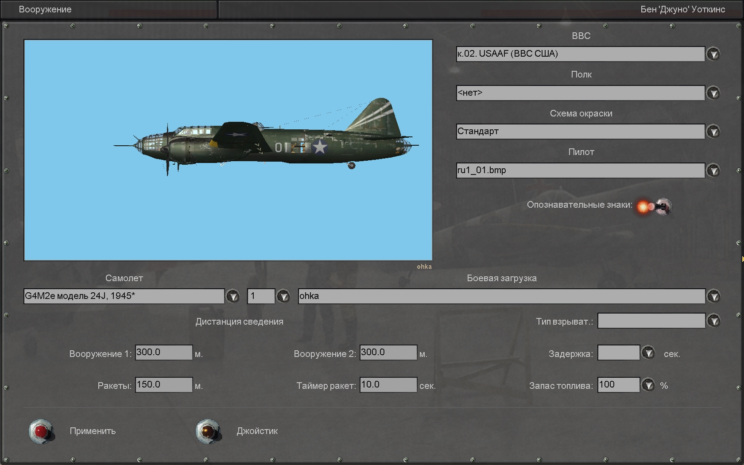Open the ВВС dropdown arrow
Viewport: 744px width, 465px height.
713,54
